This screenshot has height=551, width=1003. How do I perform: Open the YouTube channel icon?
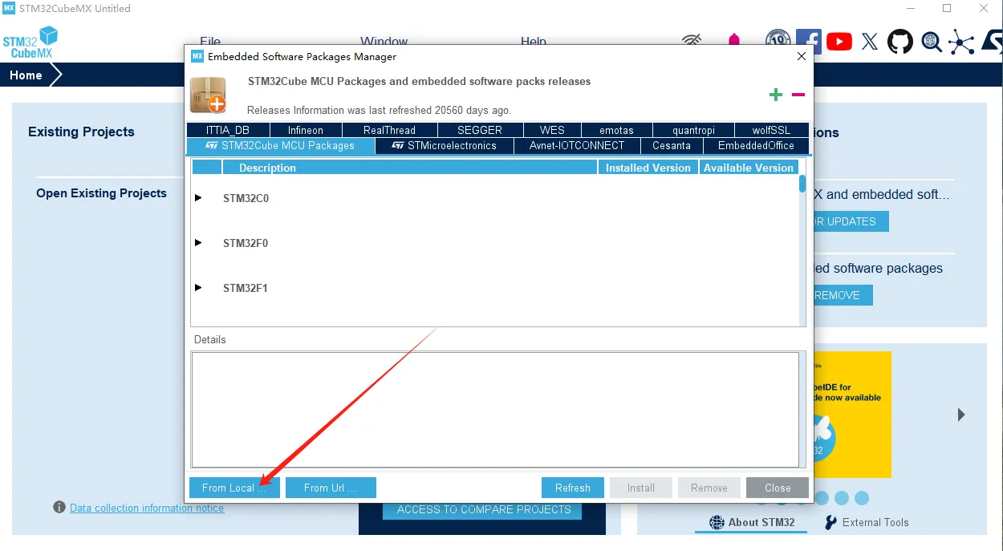pos(839,42)
